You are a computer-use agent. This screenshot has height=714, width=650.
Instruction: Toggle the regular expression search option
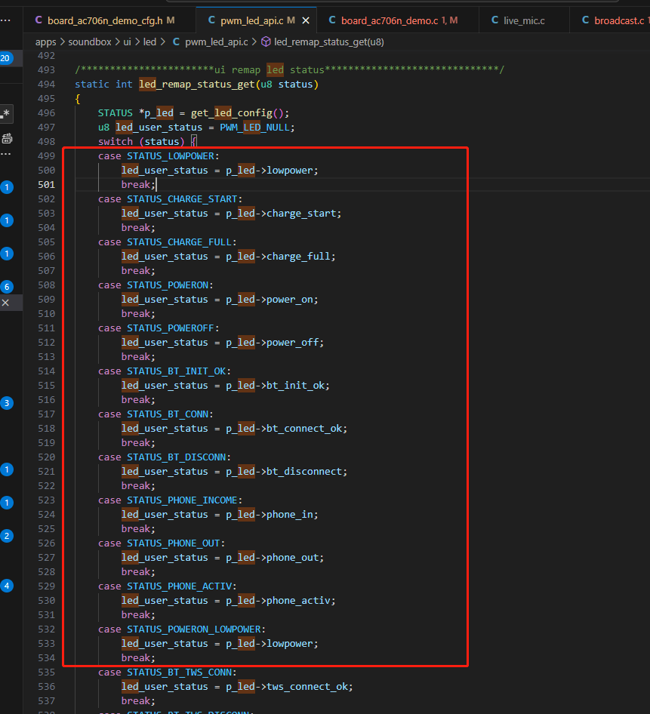click(6, 114)
